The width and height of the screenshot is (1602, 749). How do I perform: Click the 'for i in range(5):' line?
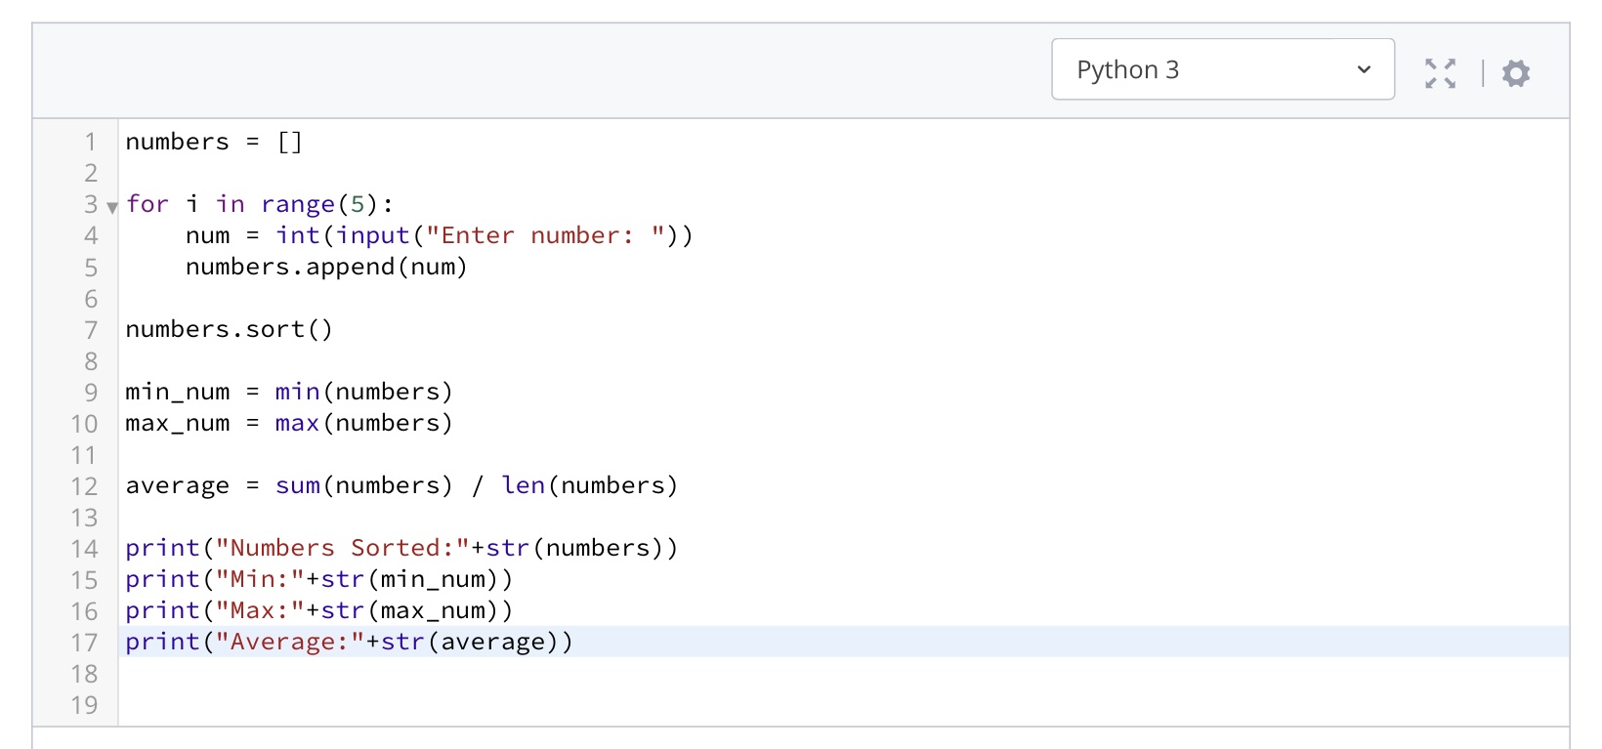tap(259, 204)
